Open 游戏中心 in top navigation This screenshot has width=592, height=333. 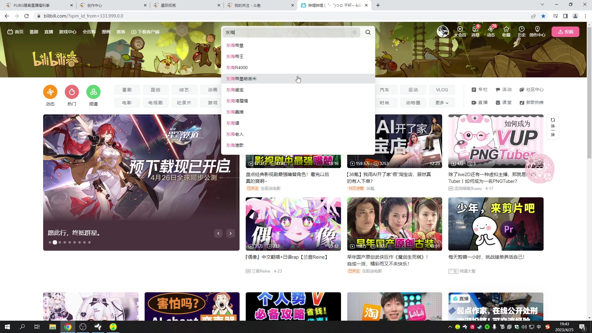(x=68, y=32)
